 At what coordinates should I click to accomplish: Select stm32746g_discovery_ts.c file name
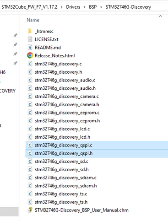click(x=61, y=194)
